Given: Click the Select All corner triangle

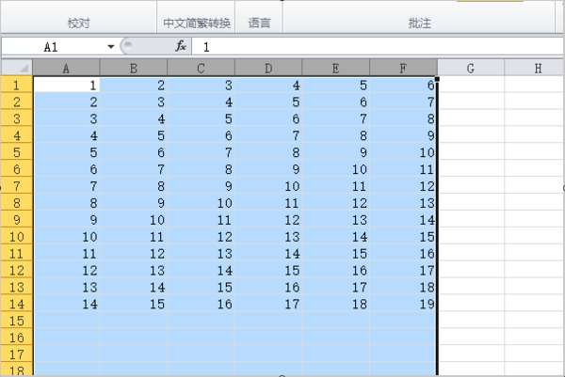Looking at the screenshot, I should click(17, 68).
